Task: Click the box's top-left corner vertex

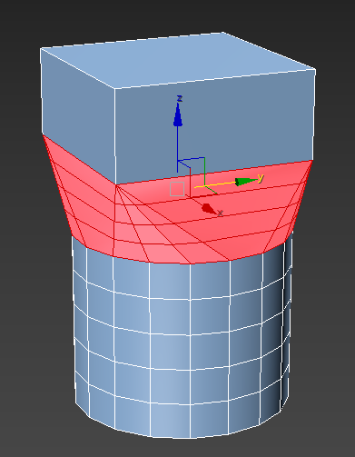Action: click(41, 48)
